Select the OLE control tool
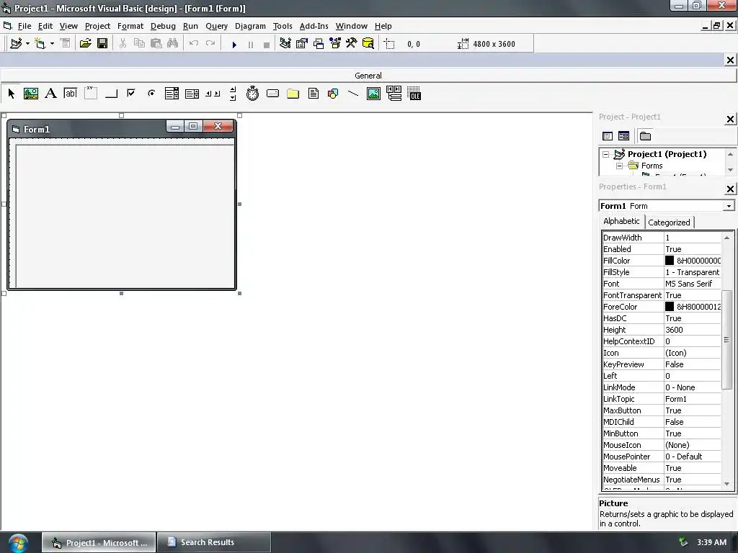The image size is (738, 553). [x=414, y=94]
